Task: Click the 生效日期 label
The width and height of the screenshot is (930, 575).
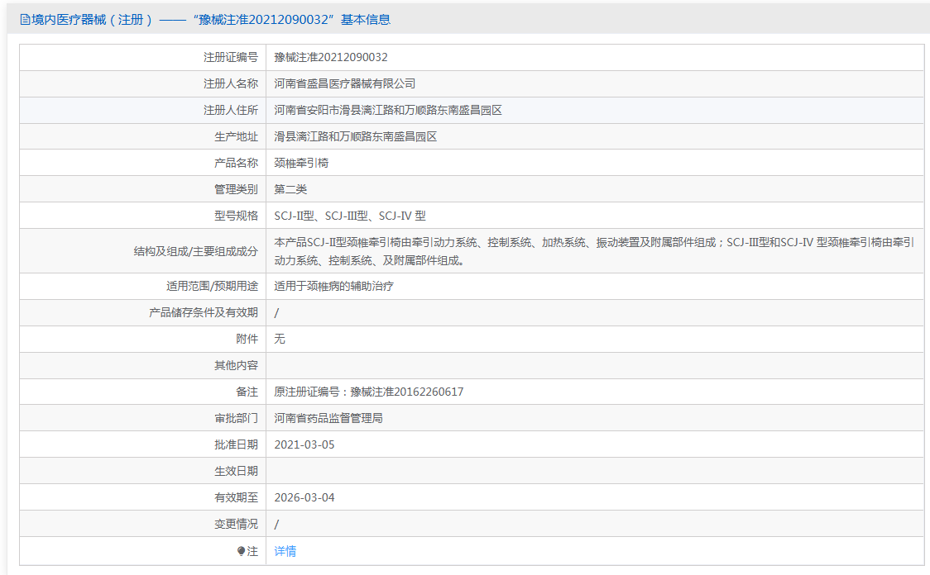Action: tap(236, 472)
